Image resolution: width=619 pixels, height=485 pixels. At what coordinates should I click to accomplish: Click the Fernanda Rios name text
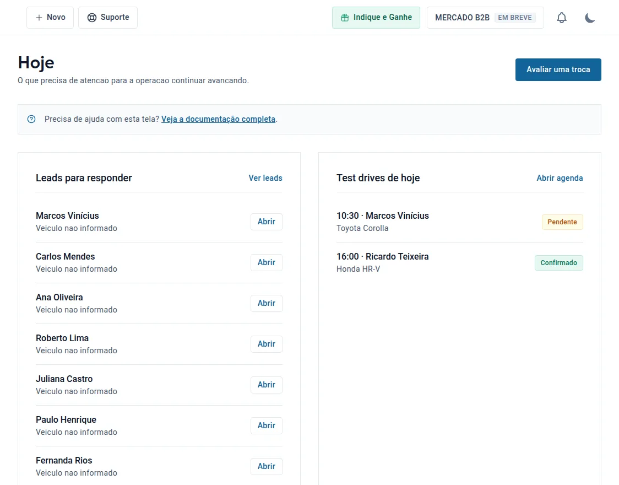click(x=63, y=461)
